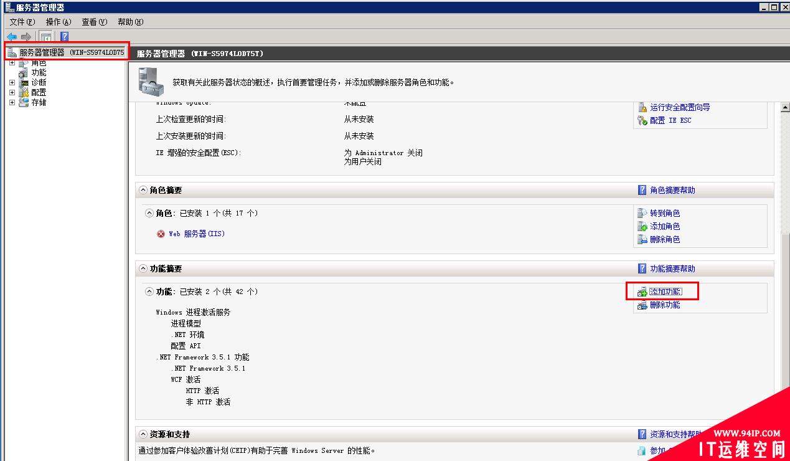Click Windows 进程激活服务 feature text
790x461 pixels.
pyautogui.click(x=193, y=312)
